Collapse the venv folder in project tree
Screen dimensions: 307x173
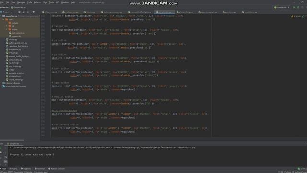3,20
